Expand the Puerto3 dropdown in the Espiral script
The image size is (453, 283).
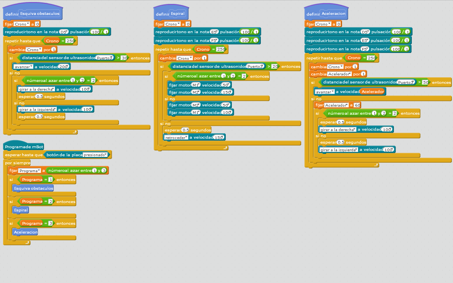pyautogui.click(x=255, y=66)
